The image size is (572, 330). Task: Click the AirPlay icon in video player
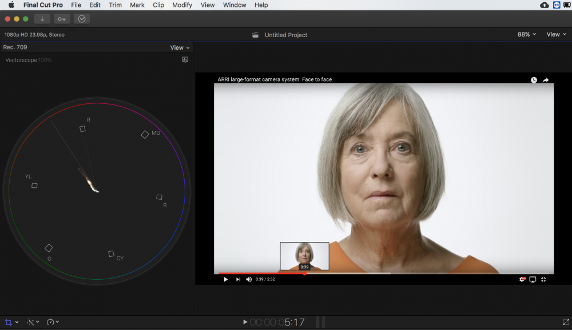point(533,279)
